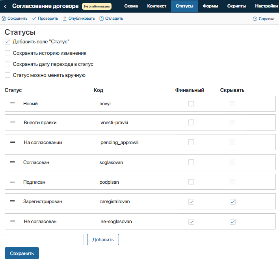The width and height of the screenshot is (279, 261).
Task: Grab the drag handle of Новый status
Action: coord(12,103)
